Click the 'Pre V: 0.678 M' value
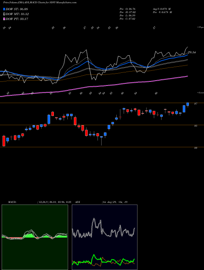The image size is (204, 270). [162, 12]
